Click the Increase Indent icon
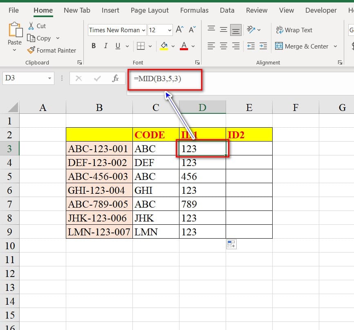 coord(263,46)
